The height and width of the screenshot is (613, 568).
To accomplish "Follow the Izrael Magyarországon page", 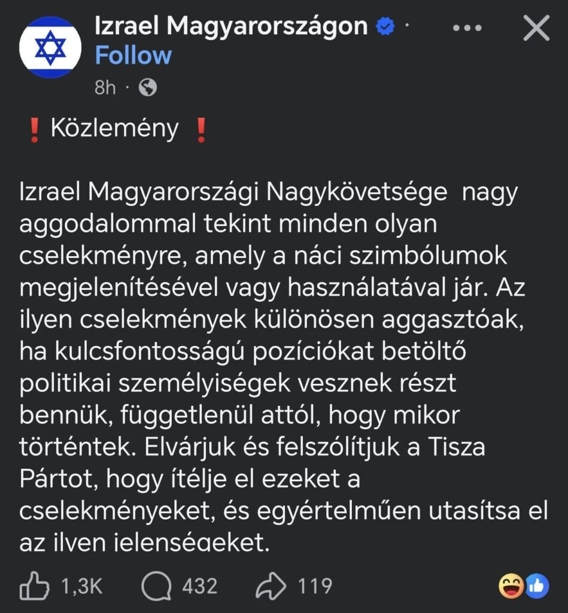I will point(132,56).
